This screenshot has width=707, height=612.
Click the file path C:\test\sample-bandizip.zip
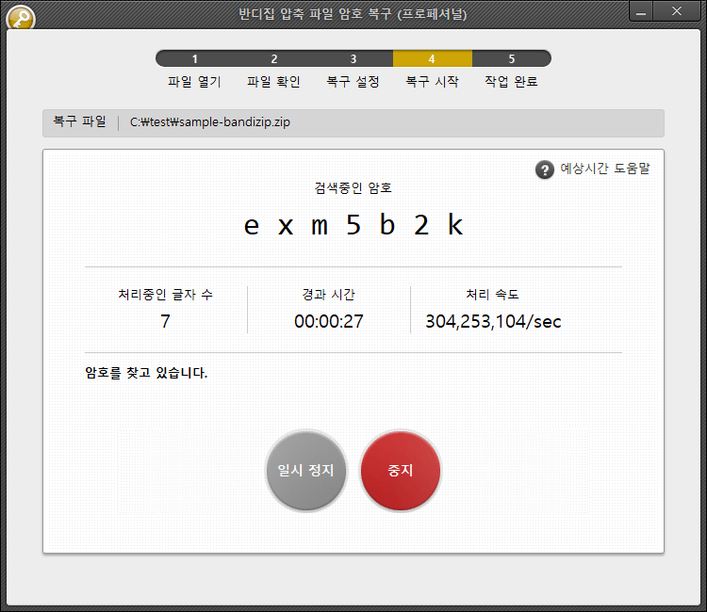point(210,122)
